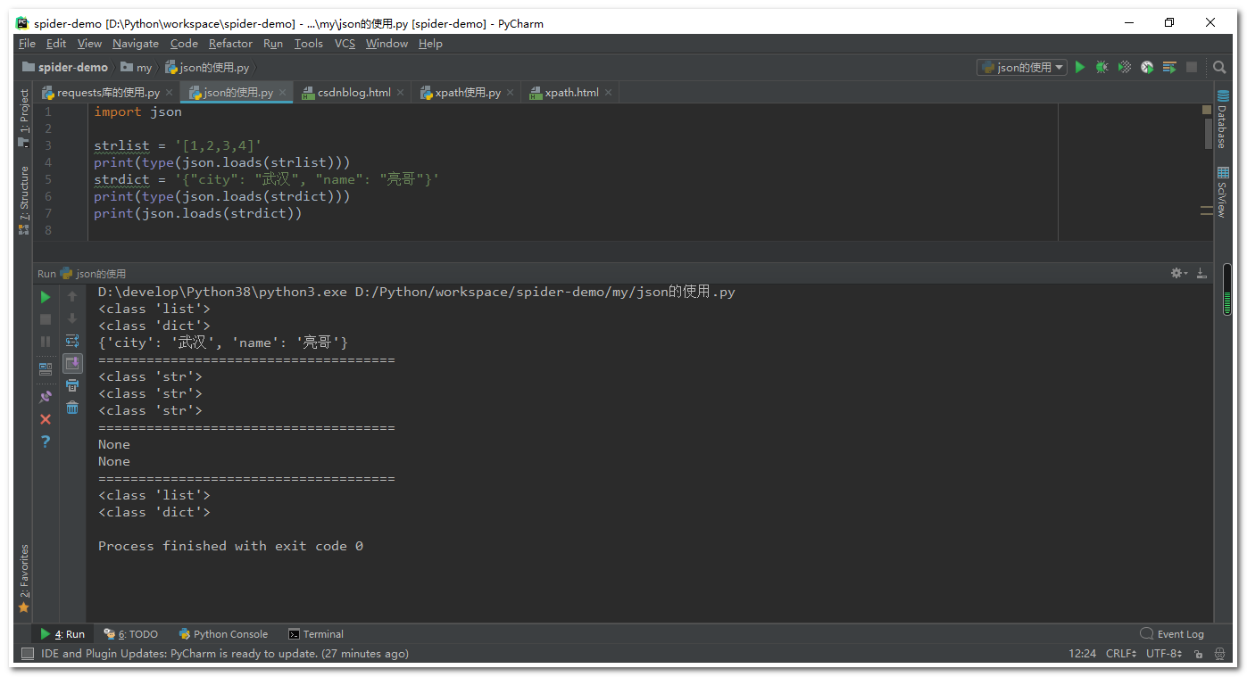Start debugging with the green bug icon

tap(1102, 67)
